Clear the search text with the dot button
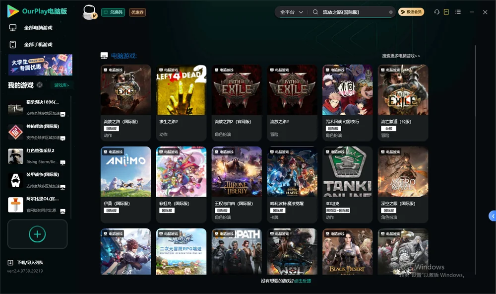This screenshot has height=294, width=496. point(391,12)
